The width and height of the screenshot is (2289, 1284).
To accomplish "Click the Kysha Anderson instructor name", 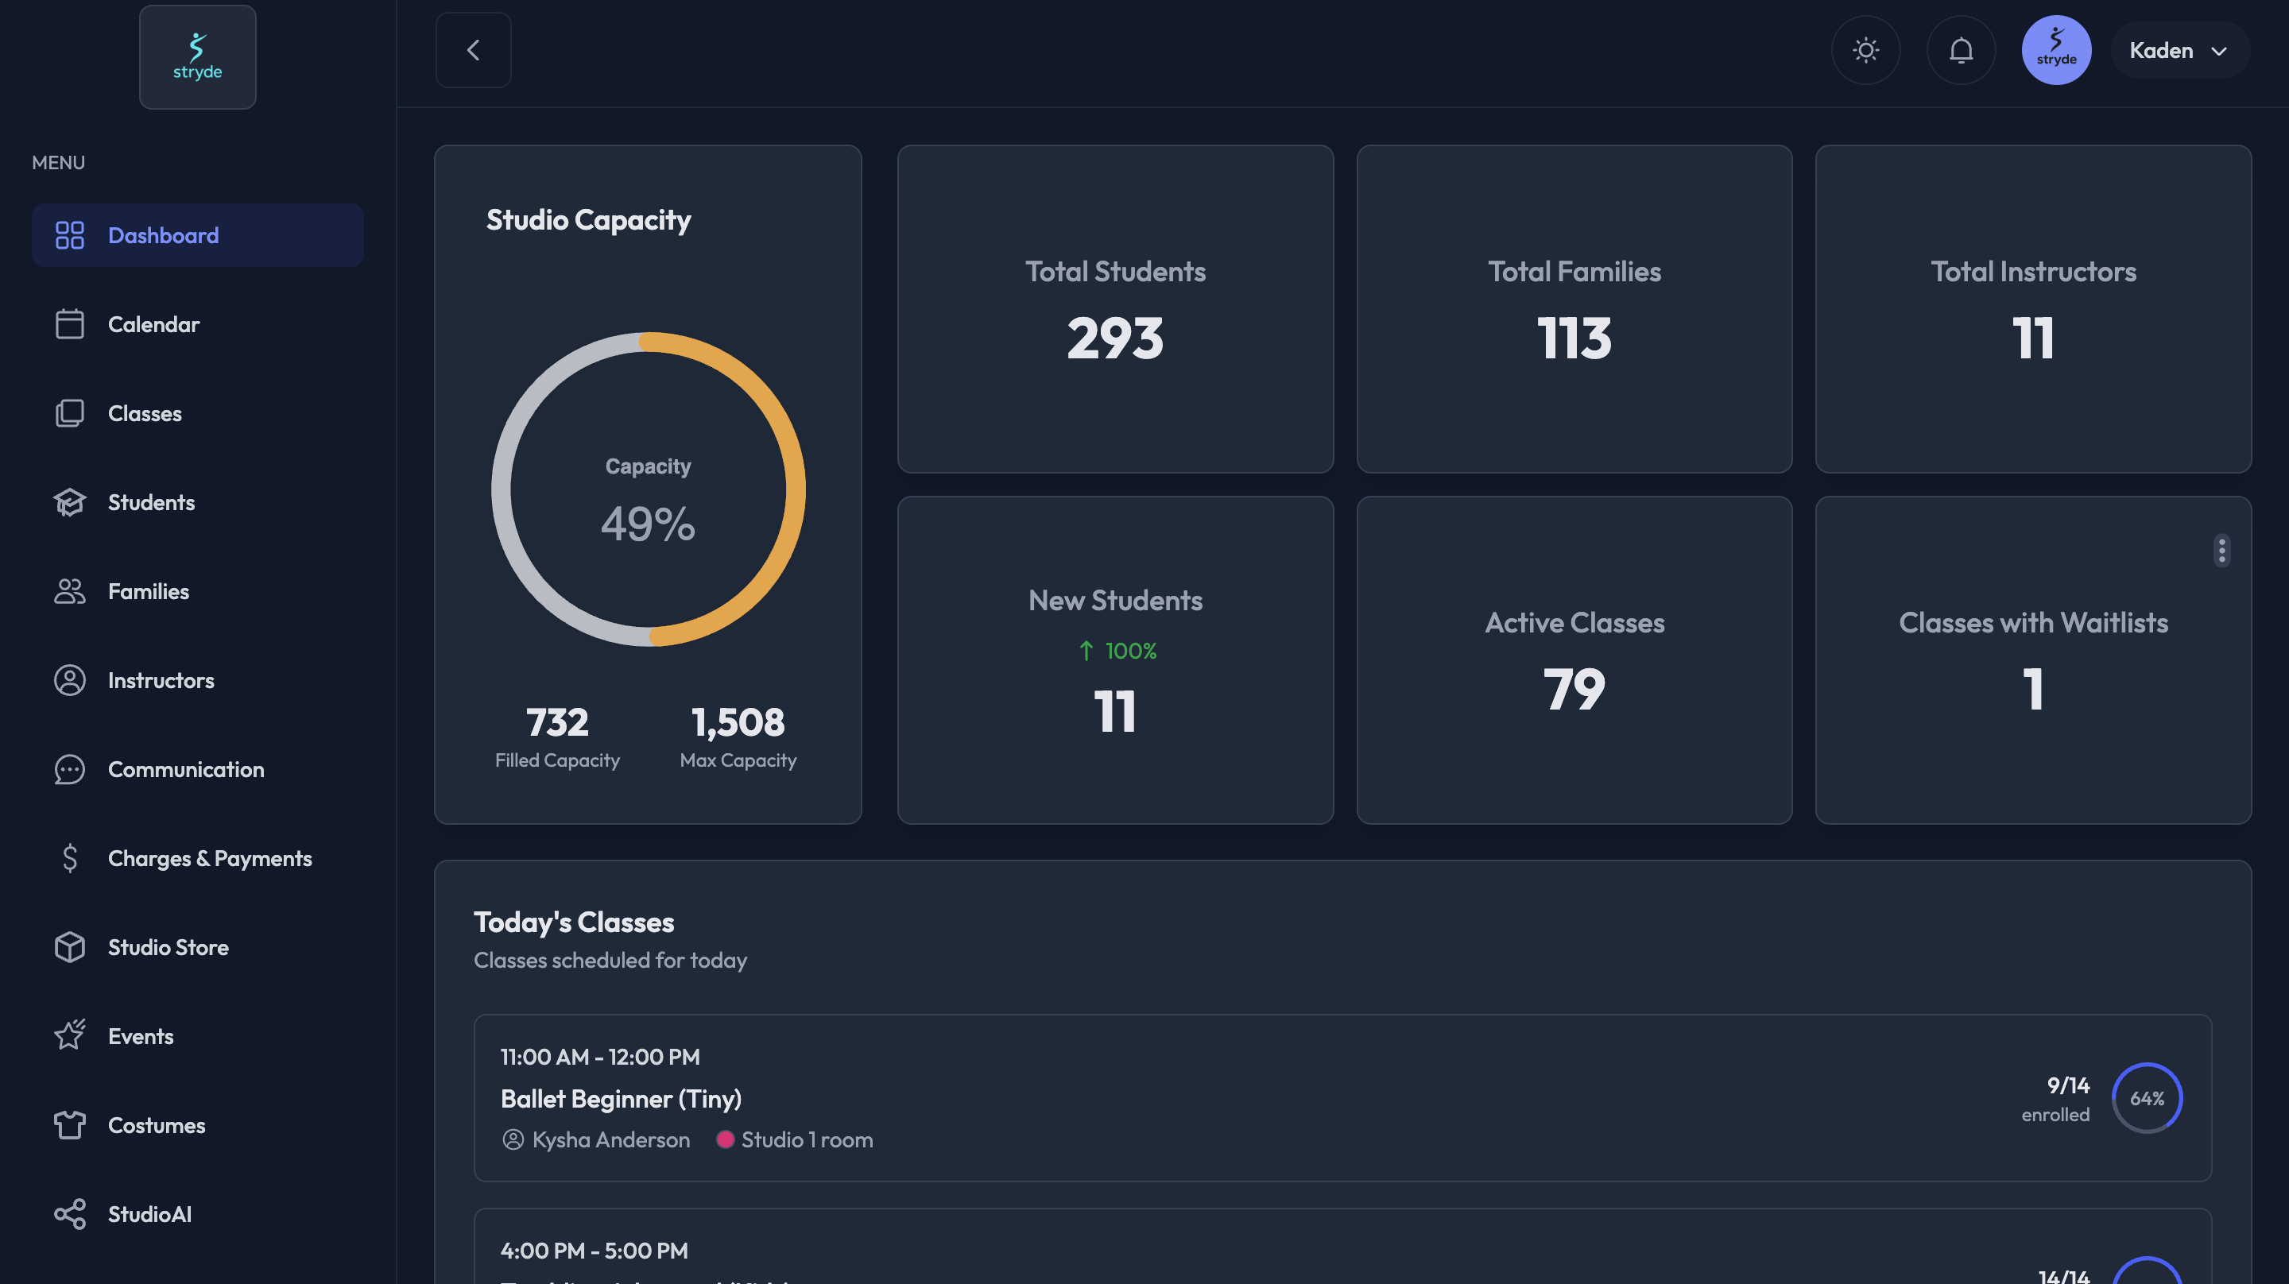I will [610, 1139].
